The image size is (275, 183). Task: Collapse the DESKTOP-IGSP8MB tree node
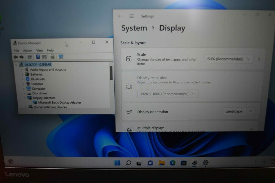(x=16, y=65)
